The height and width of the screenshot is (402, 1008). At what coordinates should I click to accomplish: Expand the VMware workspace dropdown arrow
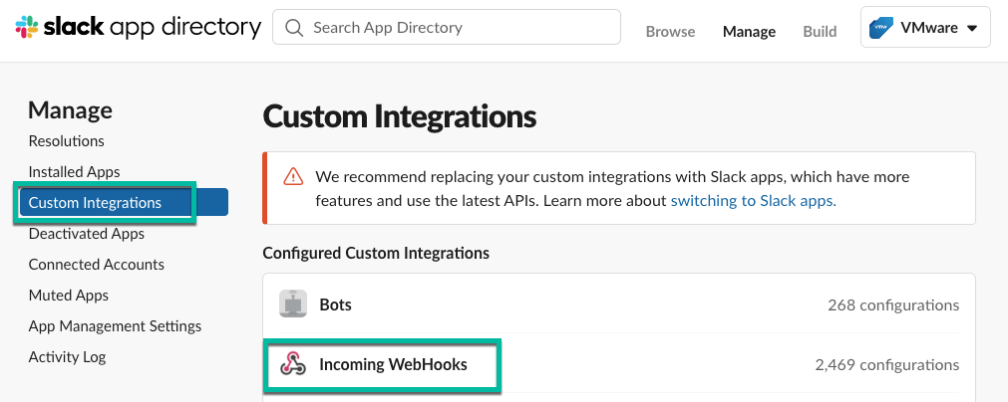click(x=972, y=28)
